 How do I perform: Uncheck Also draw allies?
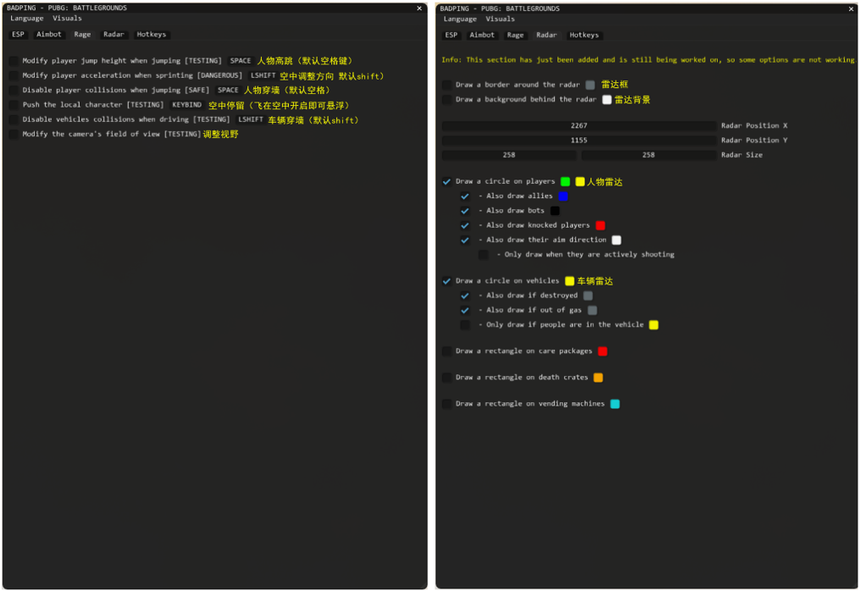[465, 196]
